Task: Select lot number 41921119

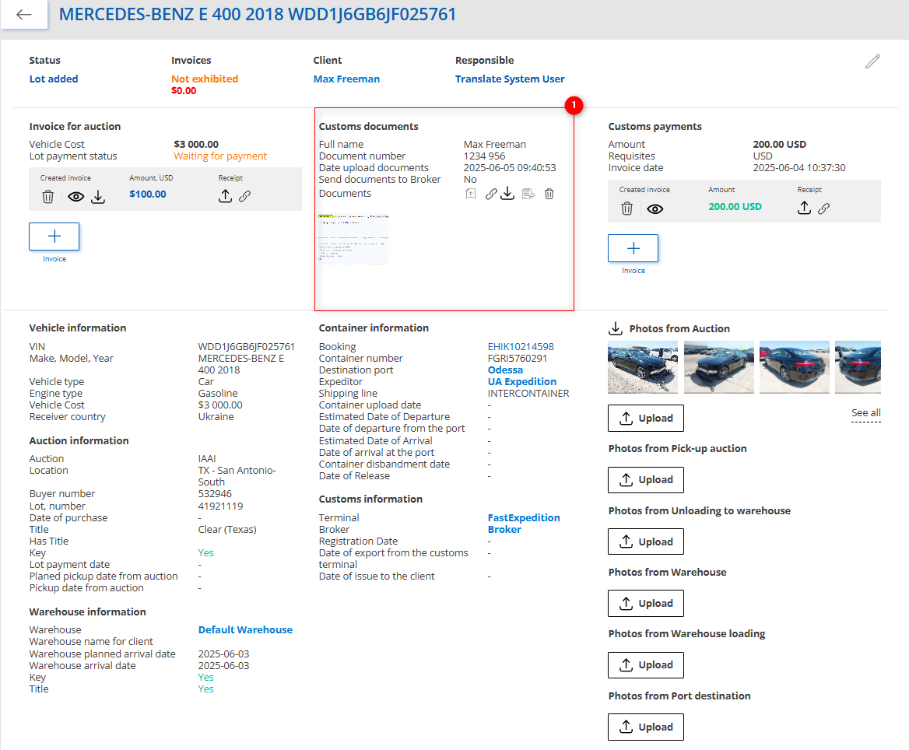Action: tap(220, 506)
